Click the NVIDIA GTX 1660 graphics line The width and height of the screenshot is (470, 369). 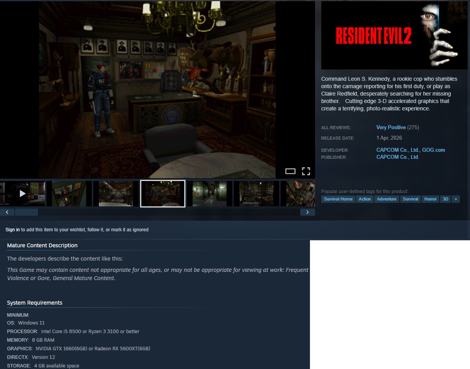click(78, 349)
